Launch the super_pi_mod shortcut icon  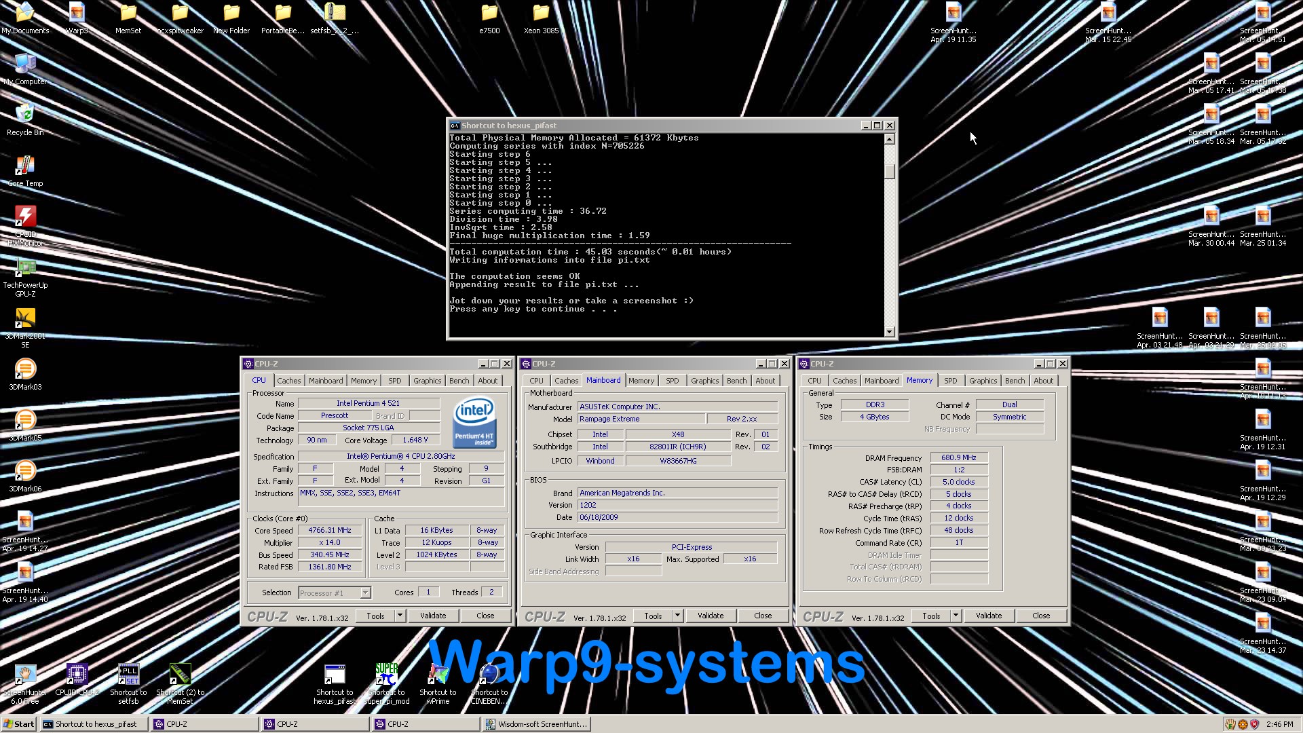(x=386, y=684)
